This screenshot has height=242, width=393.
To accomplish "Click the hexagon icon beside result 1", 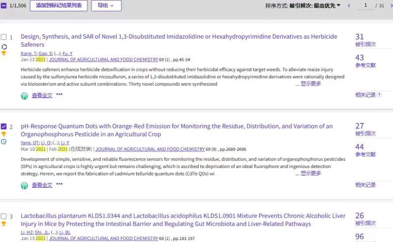I will [4, 47].
